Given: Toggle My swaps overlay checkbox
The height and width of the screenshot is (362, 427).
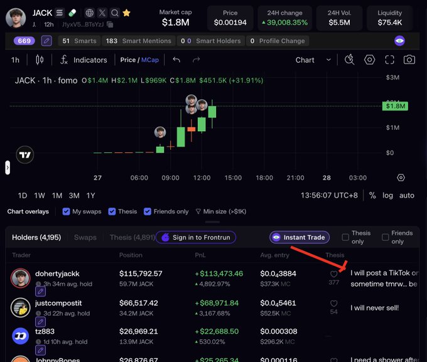Looking at the screenshot, I should pyautogui.click(x=66, y=211).
